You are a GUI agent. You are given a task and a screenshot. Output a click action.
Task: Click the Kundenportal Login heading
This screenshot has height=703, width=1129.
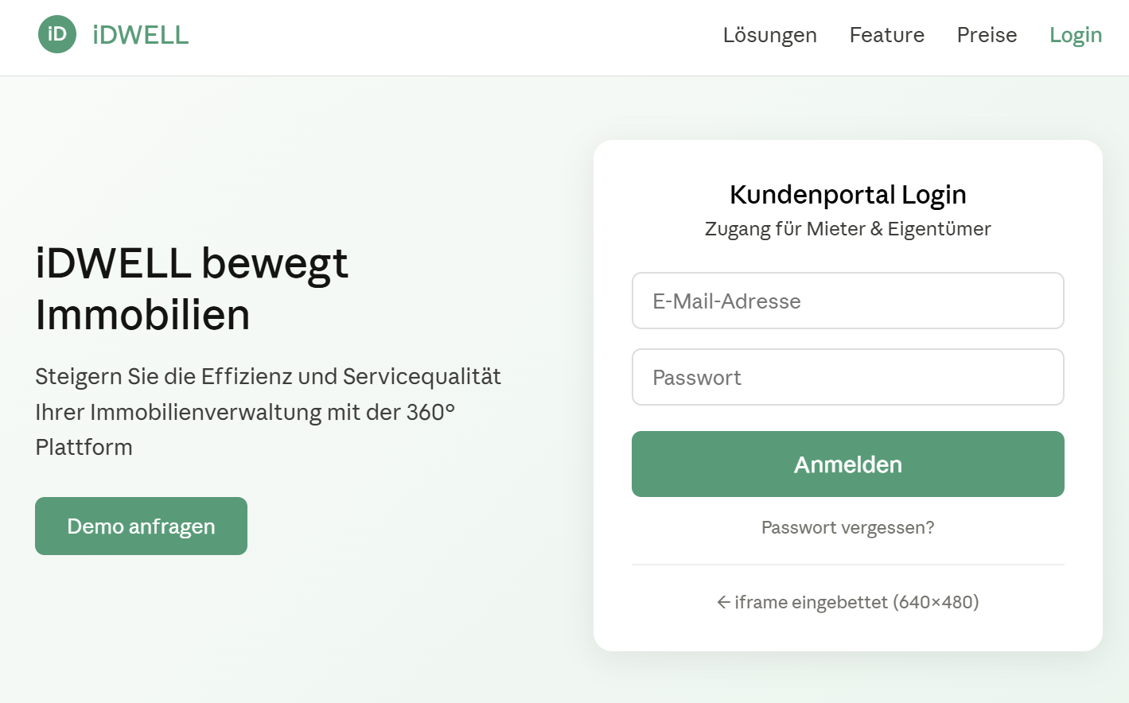[x=847, y=195]
